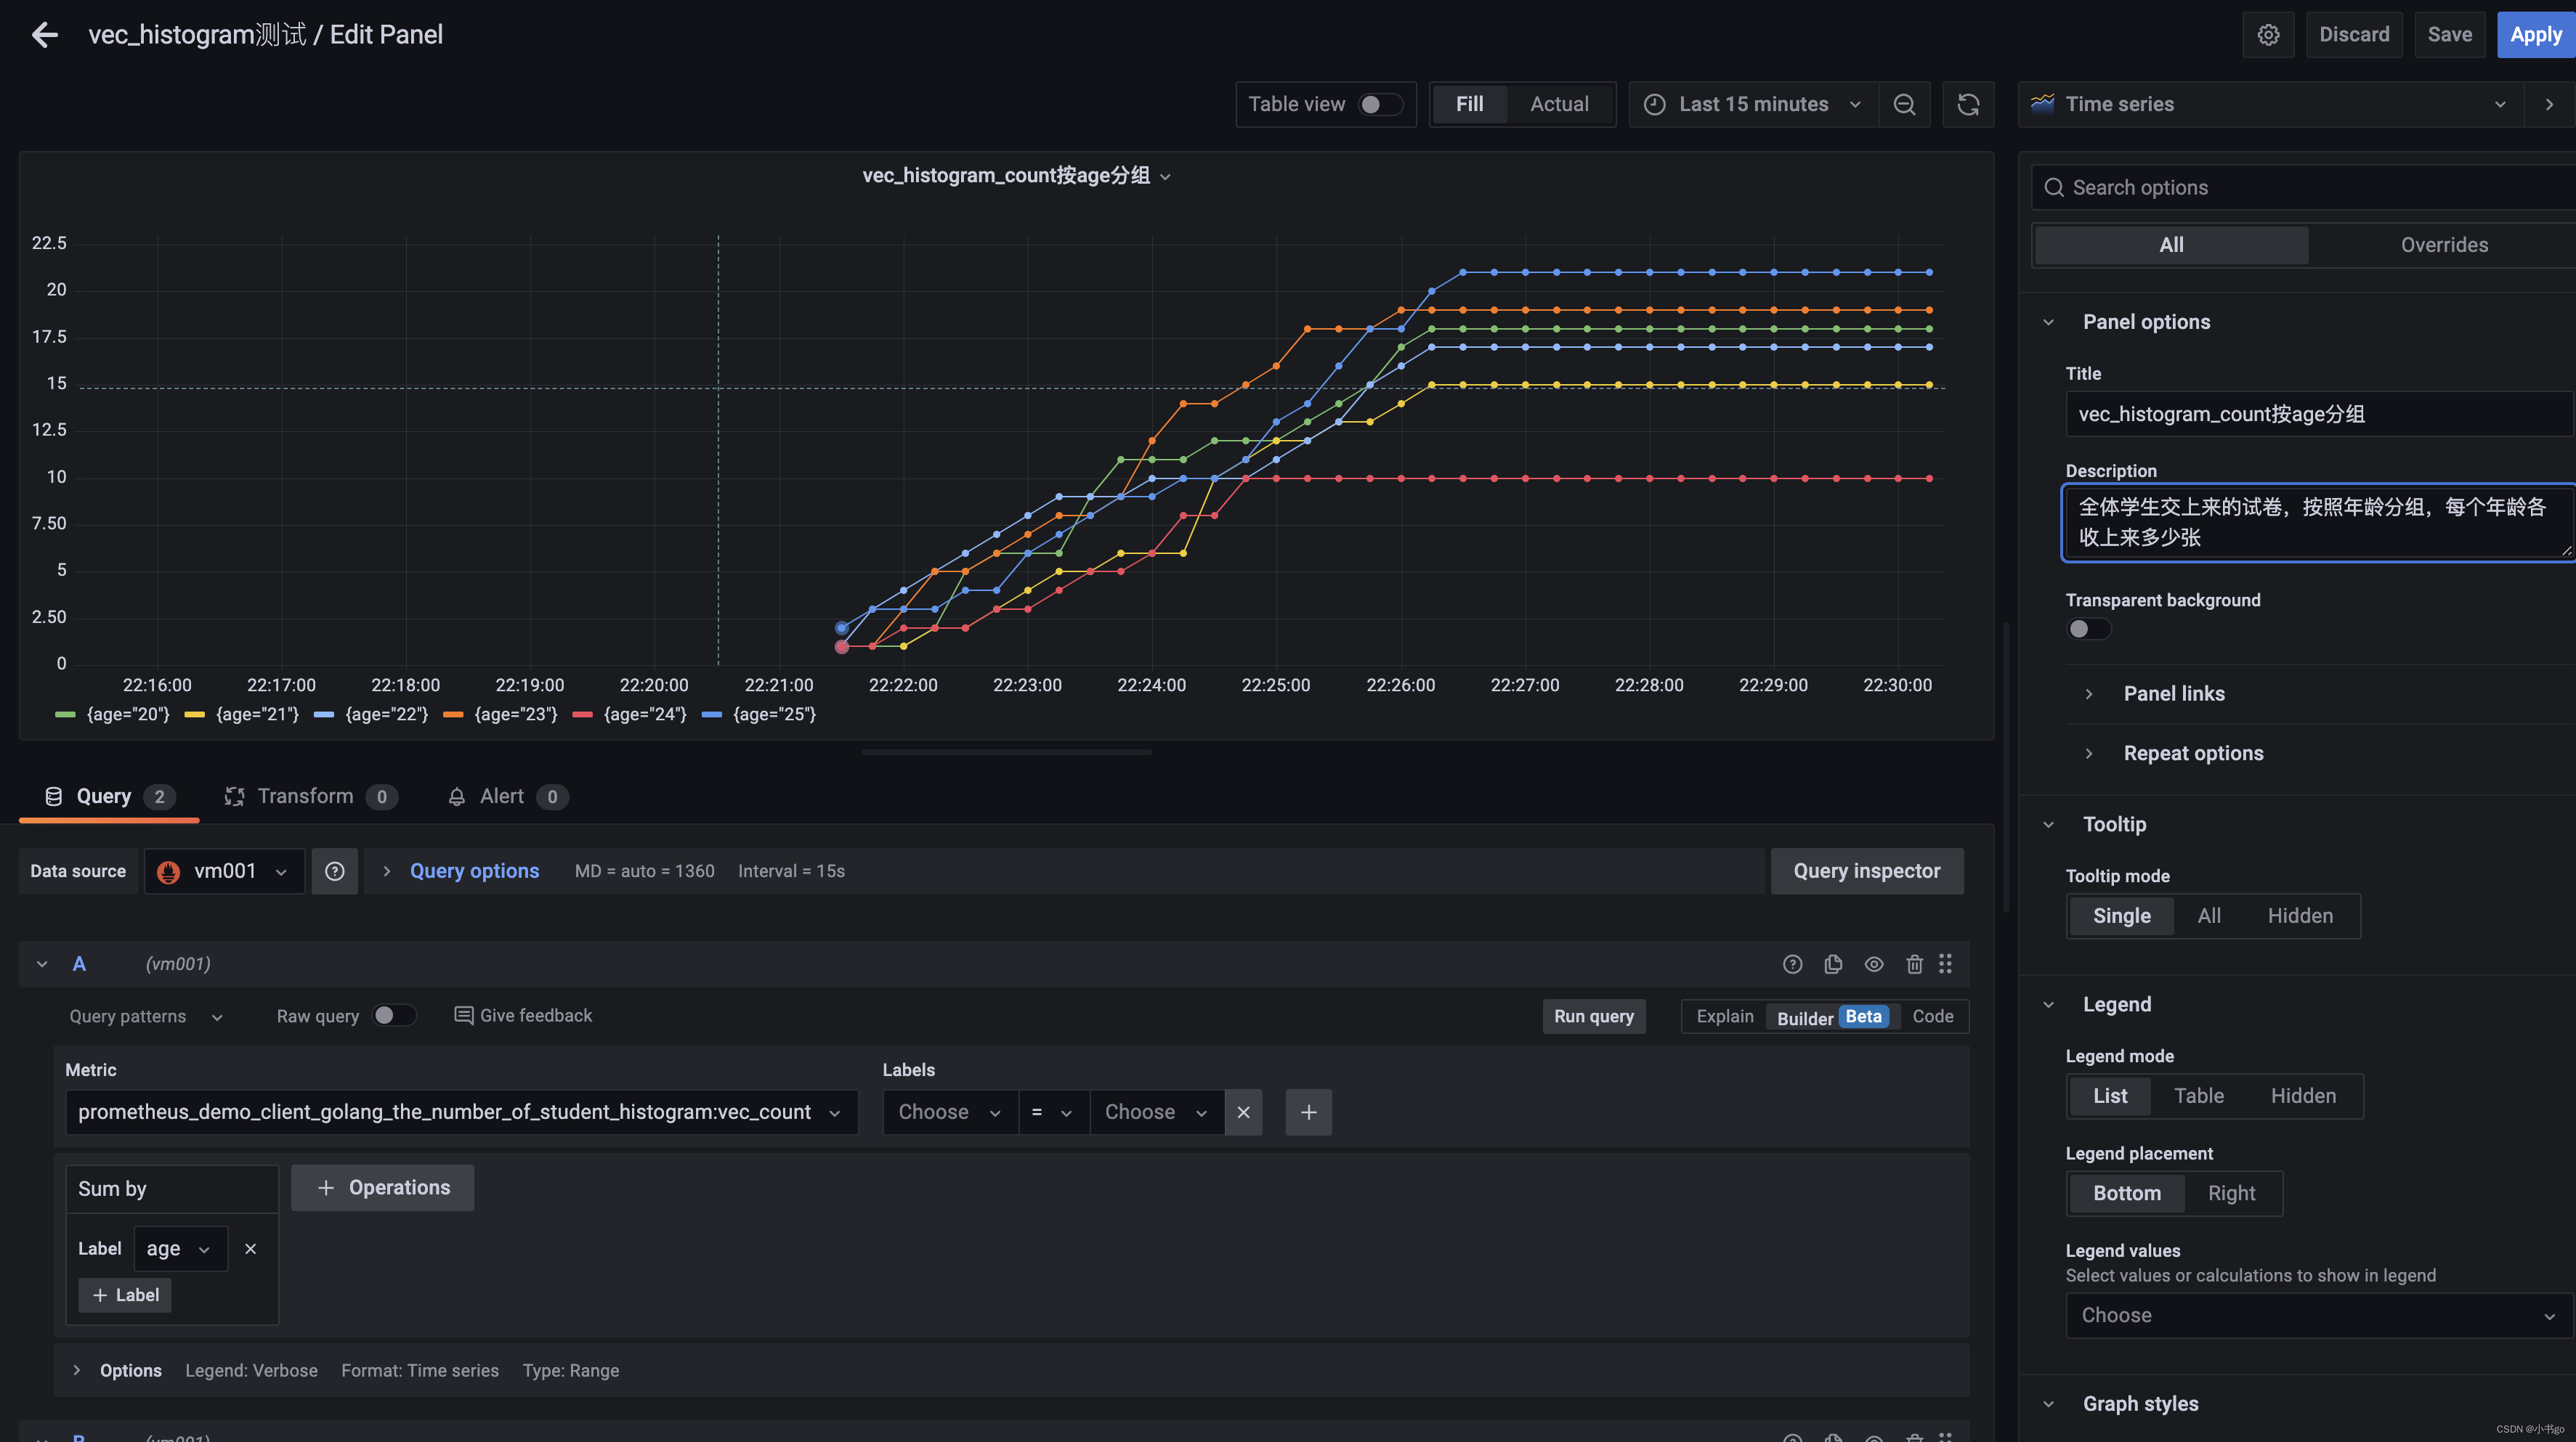Click the age="23" legend color swatch
Screen dimensions: 2576x1442
pyautogui.click(x=453, y=714)
